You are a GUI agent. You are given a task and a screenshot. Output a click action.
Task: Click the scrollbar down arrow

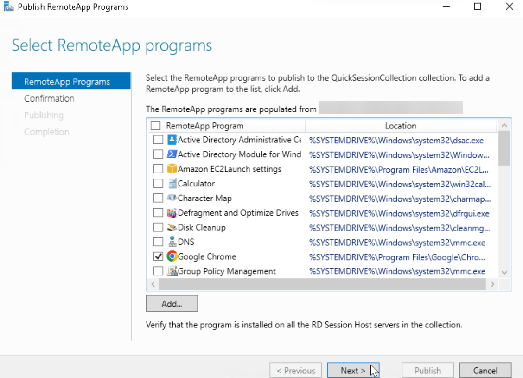504,273
